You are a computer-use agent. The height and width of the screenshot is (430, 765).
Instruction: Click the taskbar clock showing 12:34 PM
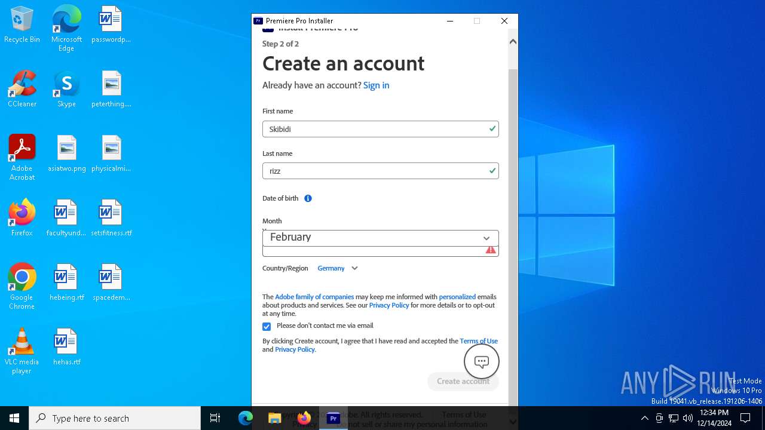715,418
